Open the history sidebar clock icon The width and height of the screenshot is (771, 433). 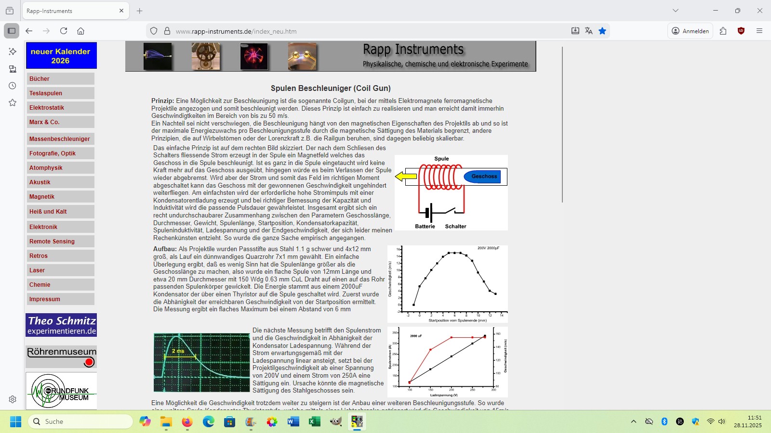pyautogui.click(x=13, y=86)
